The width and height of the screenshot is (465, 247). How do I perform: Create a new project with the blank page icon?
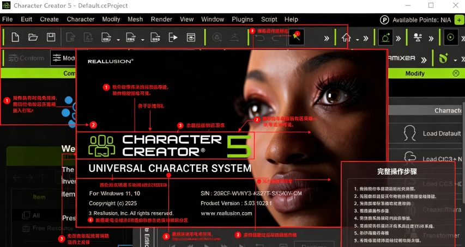click(x=15, y=38)
